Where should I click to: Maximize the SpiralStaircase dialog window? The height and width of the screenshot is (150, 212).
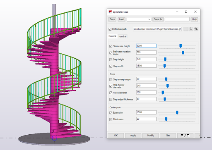click(x=186, y=12)
